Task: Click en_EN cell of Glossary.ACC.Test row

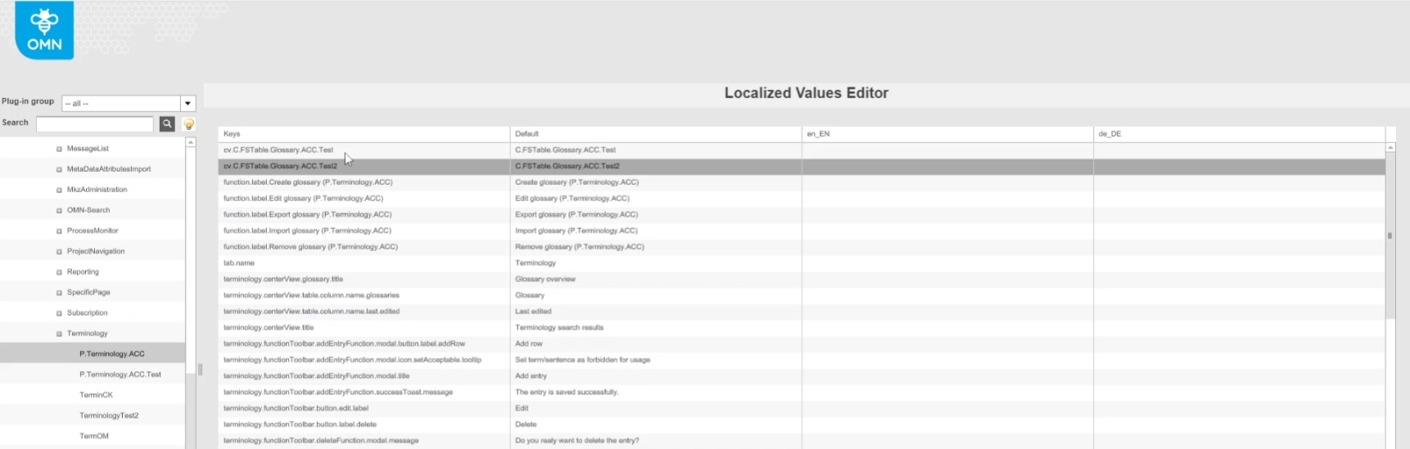Action: (947, 150)
